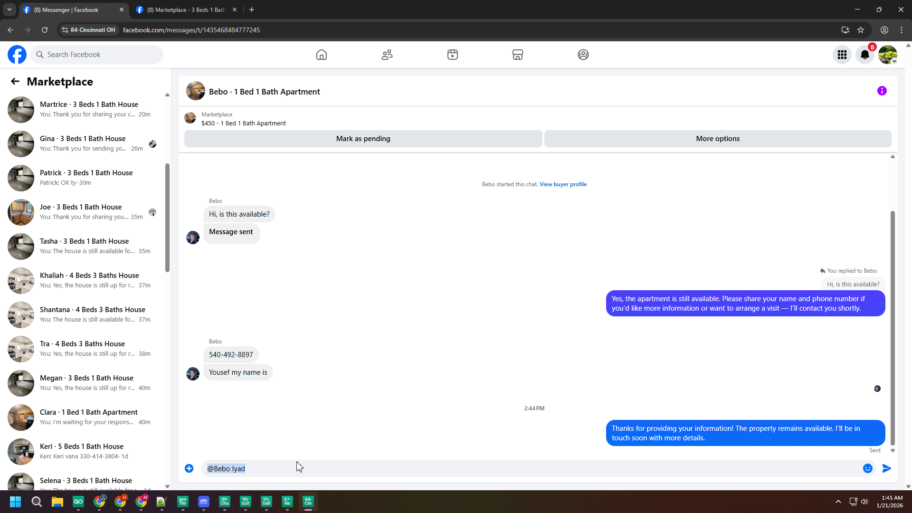Viewport: 912px width, 513px height.
Task: Reload the page
Action: coord(45,30)
